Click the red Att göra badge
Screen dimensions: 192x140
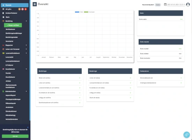coord(25,9)
